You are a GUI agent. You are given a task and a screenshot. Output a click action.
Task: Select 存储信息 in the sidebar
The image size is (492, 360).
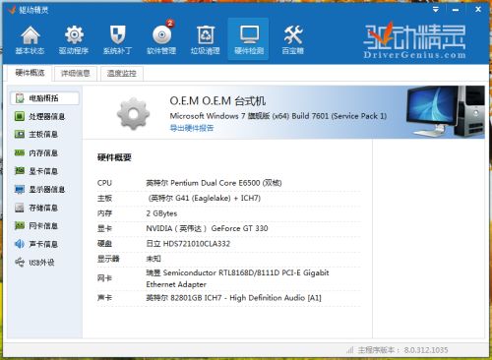click(43, 208)
